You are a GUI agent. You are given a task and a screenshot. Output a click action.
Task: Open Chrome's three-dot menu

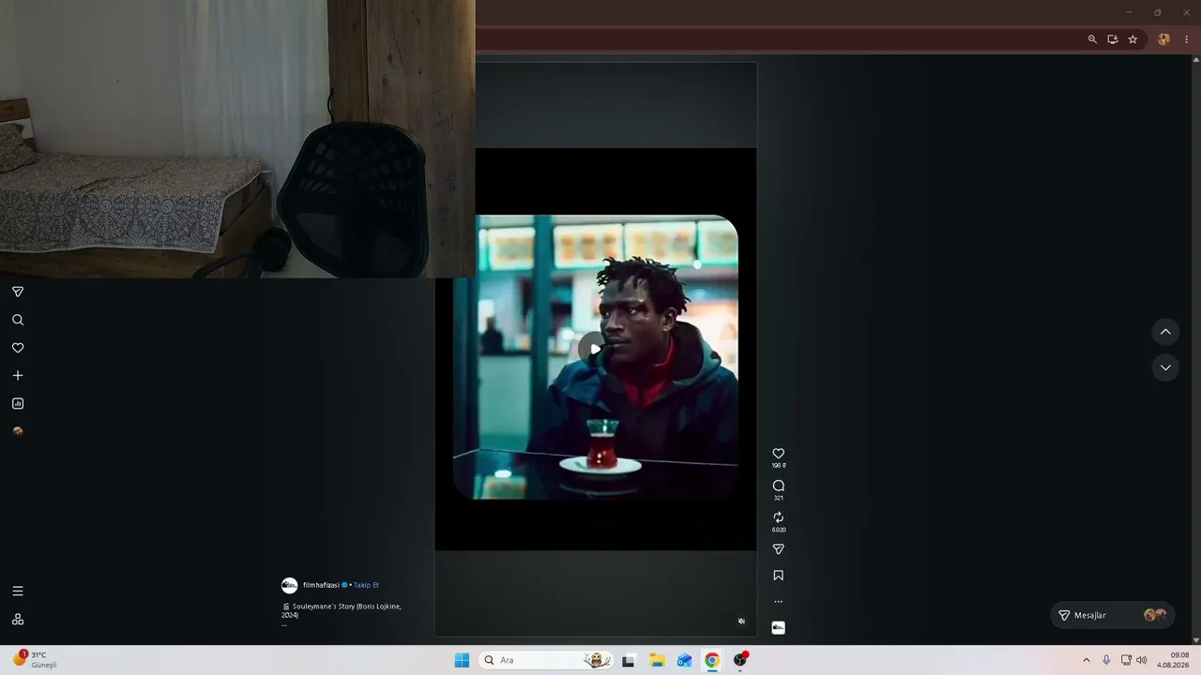tap(1187, 39)
